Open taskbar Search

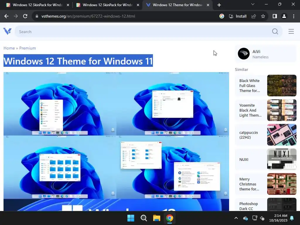[x=144, y=218]
